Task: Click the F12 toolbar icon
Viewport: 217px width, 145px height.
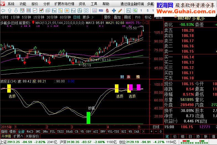Action: [x=73, y=10]
